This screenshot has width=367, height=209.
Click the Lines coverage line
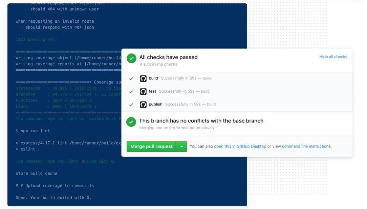tap(56, 107)
